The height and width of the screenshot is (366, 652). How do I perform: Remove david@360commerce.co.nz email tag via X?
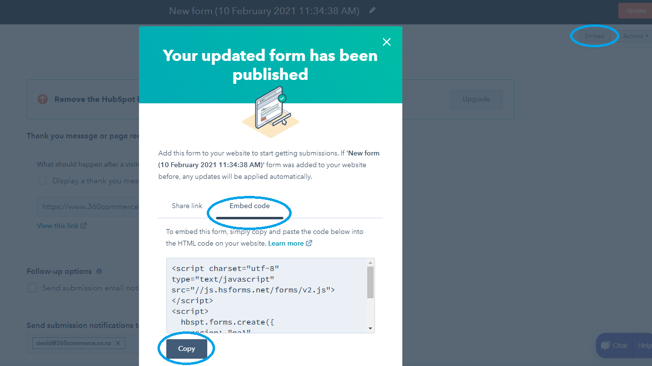[x=118, y=343]
